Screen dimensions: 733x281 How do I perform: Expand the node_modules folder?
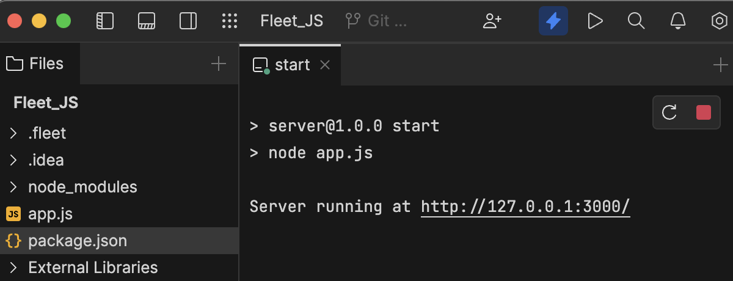[x=13, y=187]
